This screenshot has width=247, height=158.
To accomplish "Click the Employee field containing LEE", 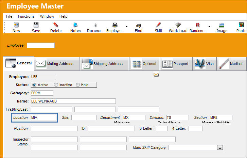I will (x=43, y=77).
